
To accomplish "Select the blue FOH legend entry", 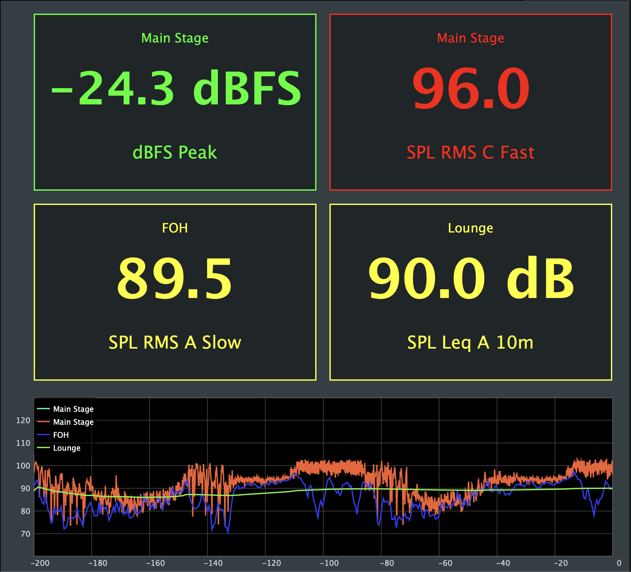I will [53, 435].
